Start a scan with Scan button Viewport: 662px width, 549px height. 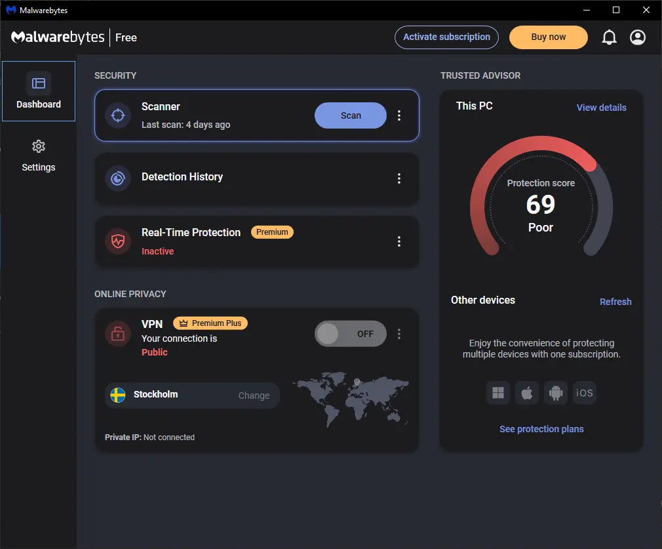(351, 115)
